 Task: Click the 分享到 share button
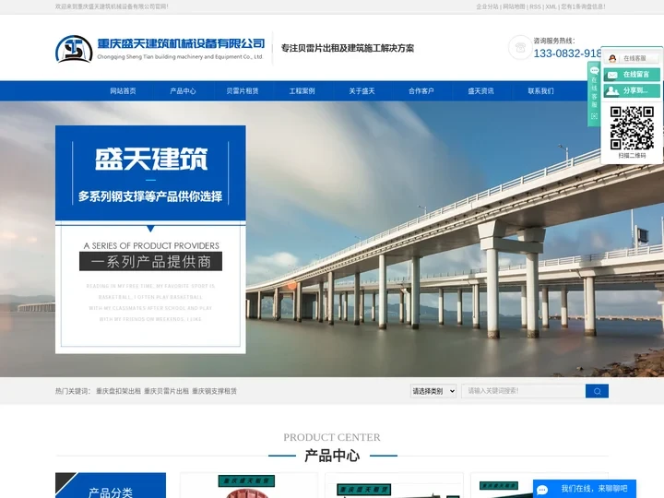coord(632,90)
